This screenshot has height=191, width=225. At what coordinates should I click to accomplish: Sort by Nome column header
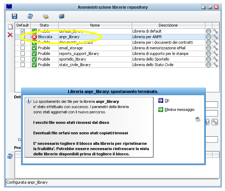click(x=95, y=25)
